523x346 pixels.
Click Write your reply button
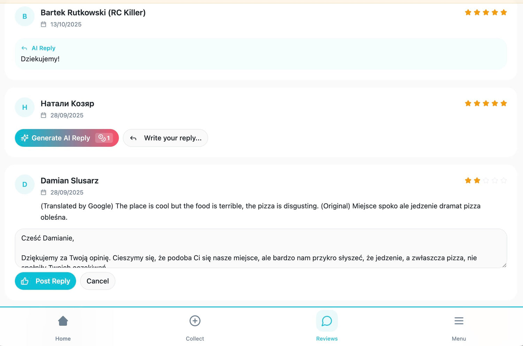click(x=166, y=138)
